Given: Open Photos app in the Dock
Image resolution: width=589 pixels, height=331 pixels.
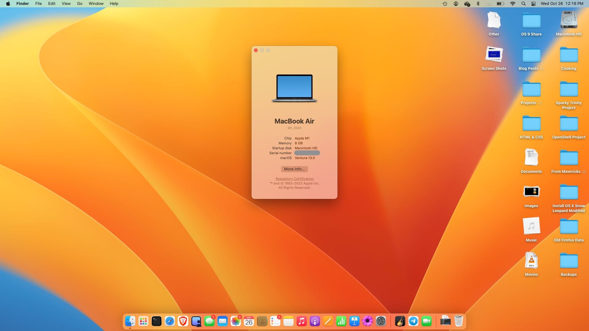Looking at the screenshot, I should pos(236,321).
